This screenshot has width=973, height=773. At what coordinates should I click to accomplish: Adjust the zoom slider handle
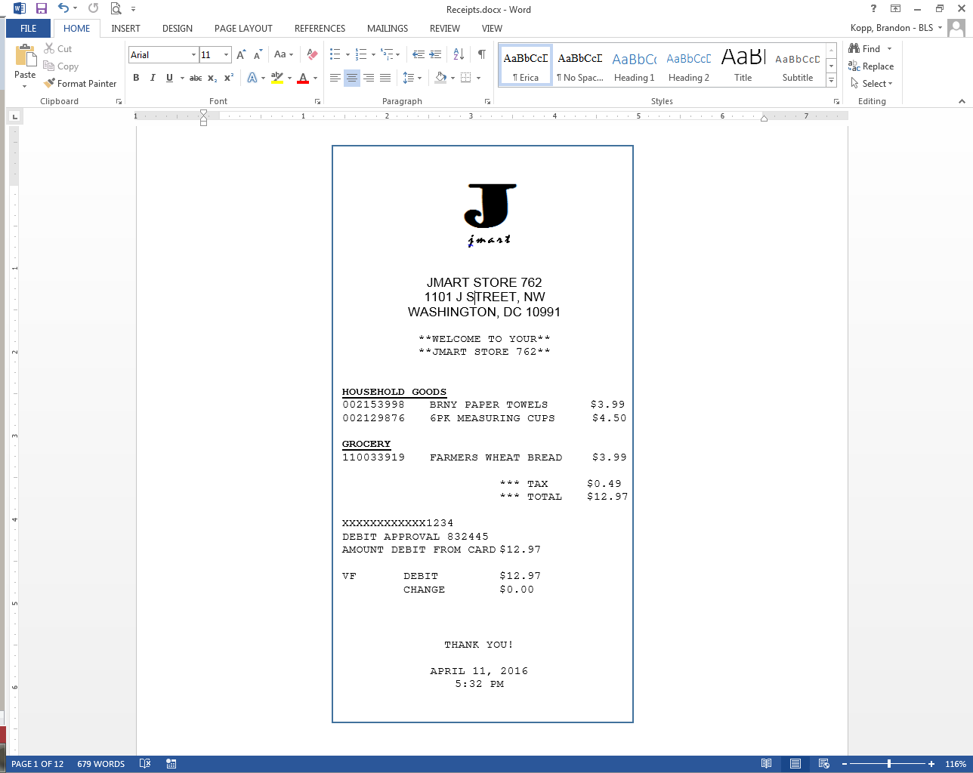(889, 764)
